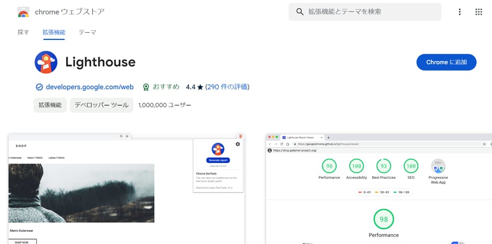The image size is (492, 244).
Task: Click the rating star icon
Action: 200,87
